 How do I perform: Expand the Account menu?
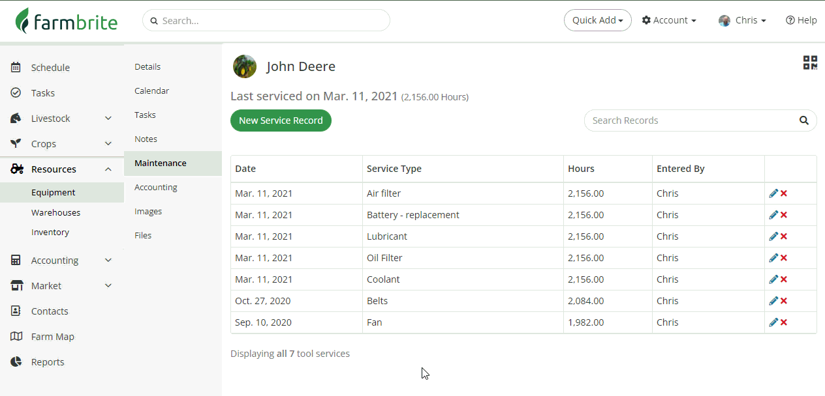(669, 20)
